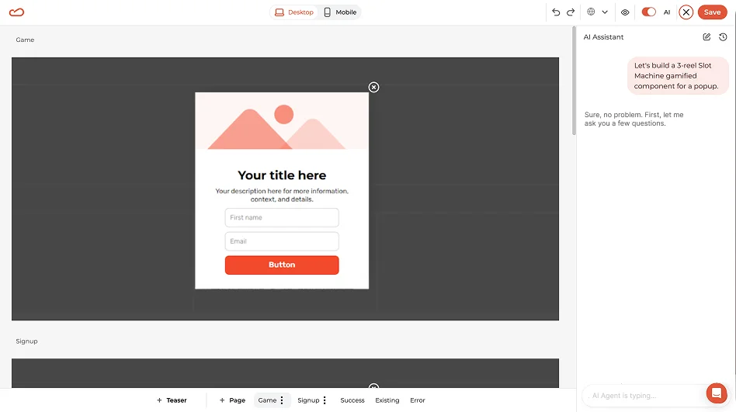Add a new Teaser
736x412 pixels.
[x=172, y=400]
